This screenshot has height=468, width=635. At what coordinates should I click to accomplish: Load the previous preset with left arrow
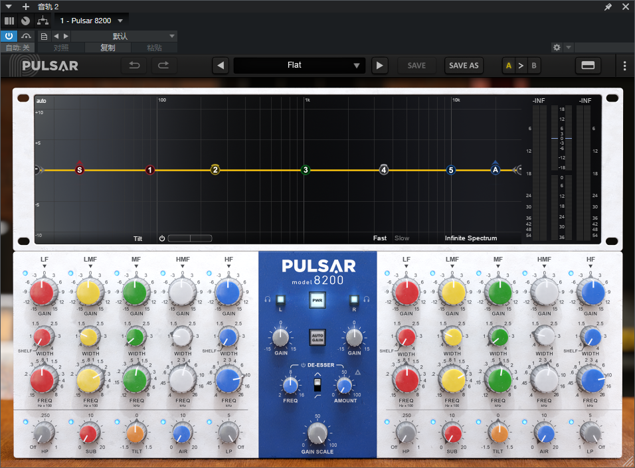[x=221, y=66]
